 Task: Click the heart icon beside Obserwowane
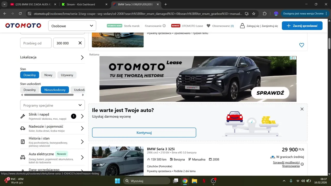tap(208, 26)
